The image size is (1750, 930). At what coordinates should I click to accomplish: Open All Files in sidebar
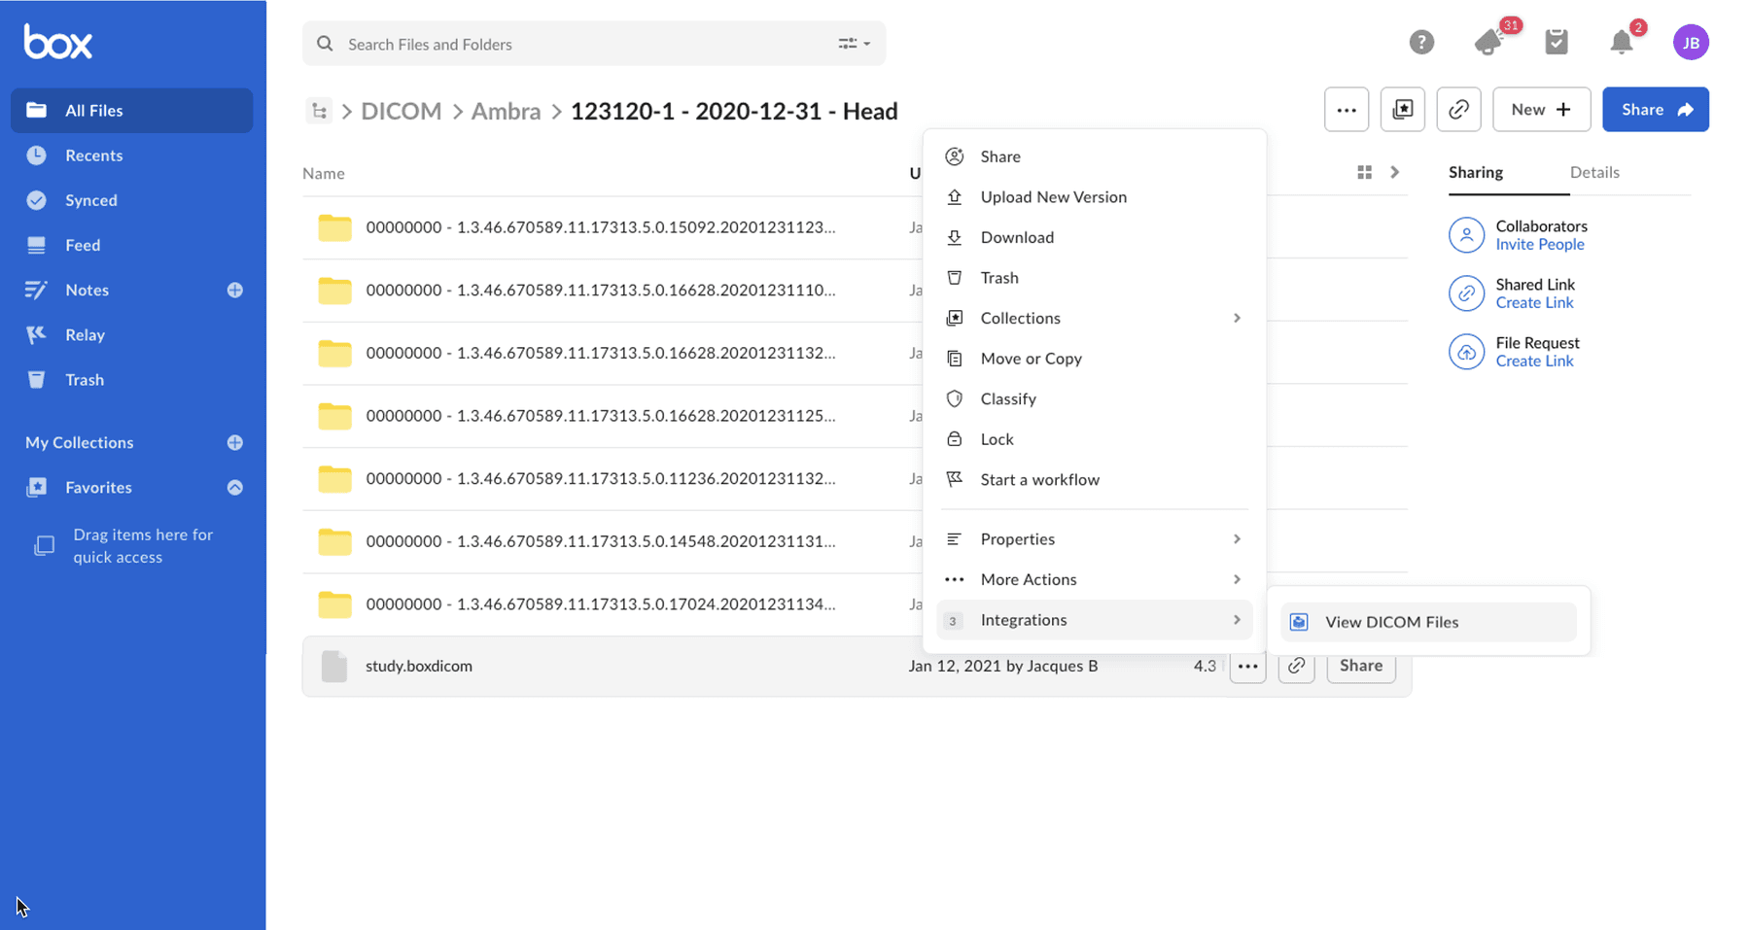[x=132, y=111]
